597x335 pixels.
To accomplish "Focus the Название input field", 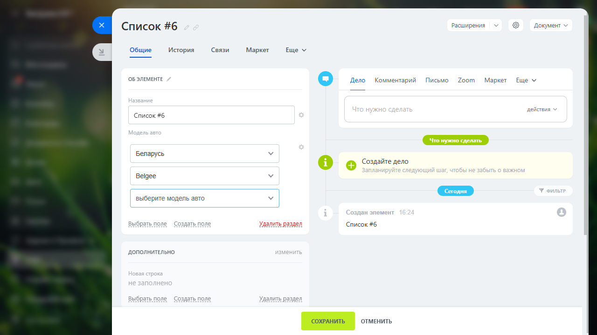I will tap(211, 115).
